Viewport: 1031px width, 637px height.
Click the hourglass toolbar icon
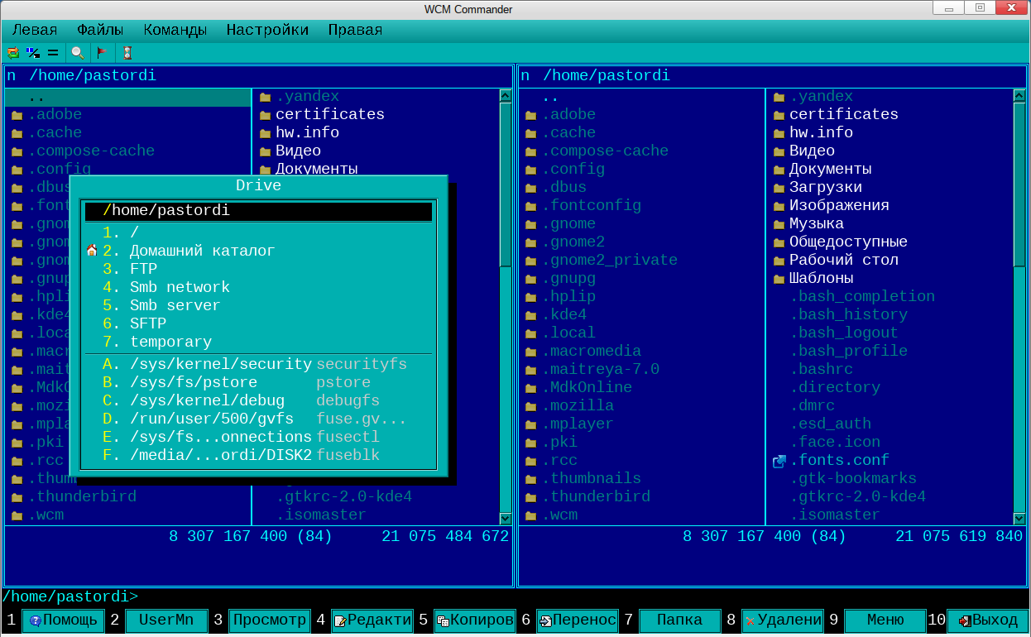(127, 52)
